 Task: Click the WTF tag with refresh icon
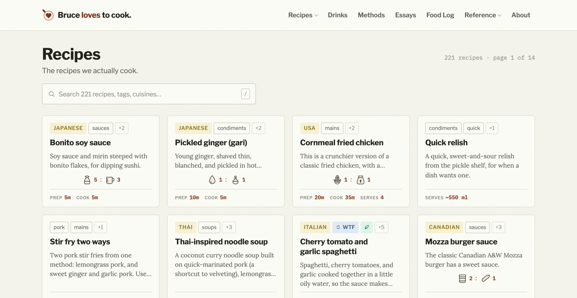point(345,227)
